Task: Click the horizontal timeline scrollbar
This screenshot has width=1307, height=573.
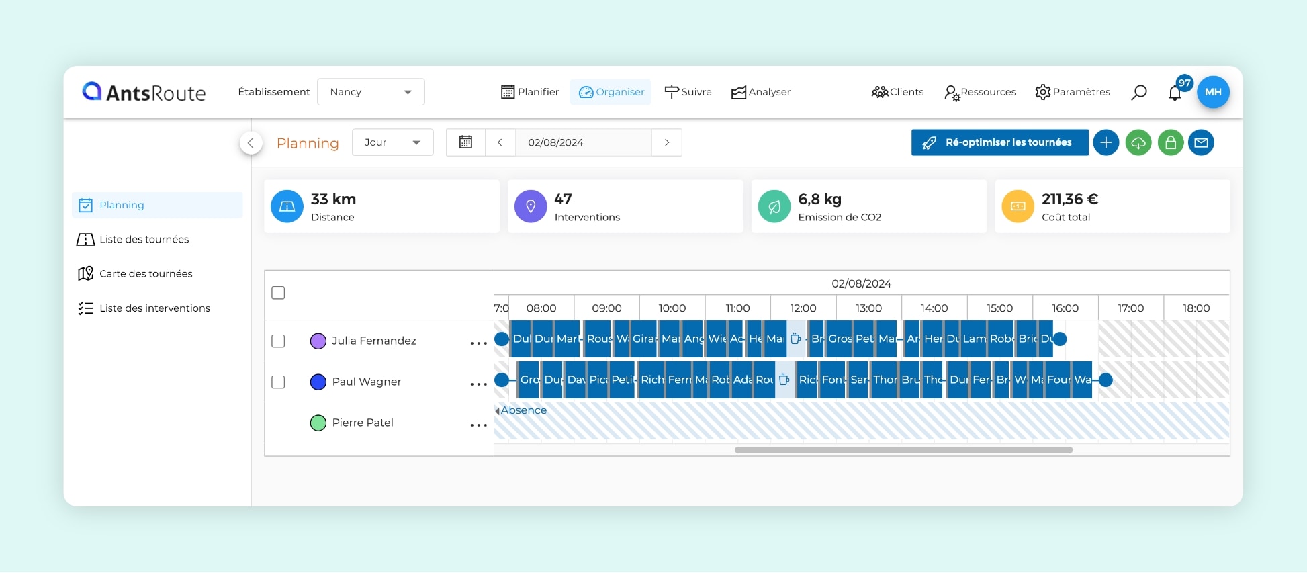Action: [903, 450]
